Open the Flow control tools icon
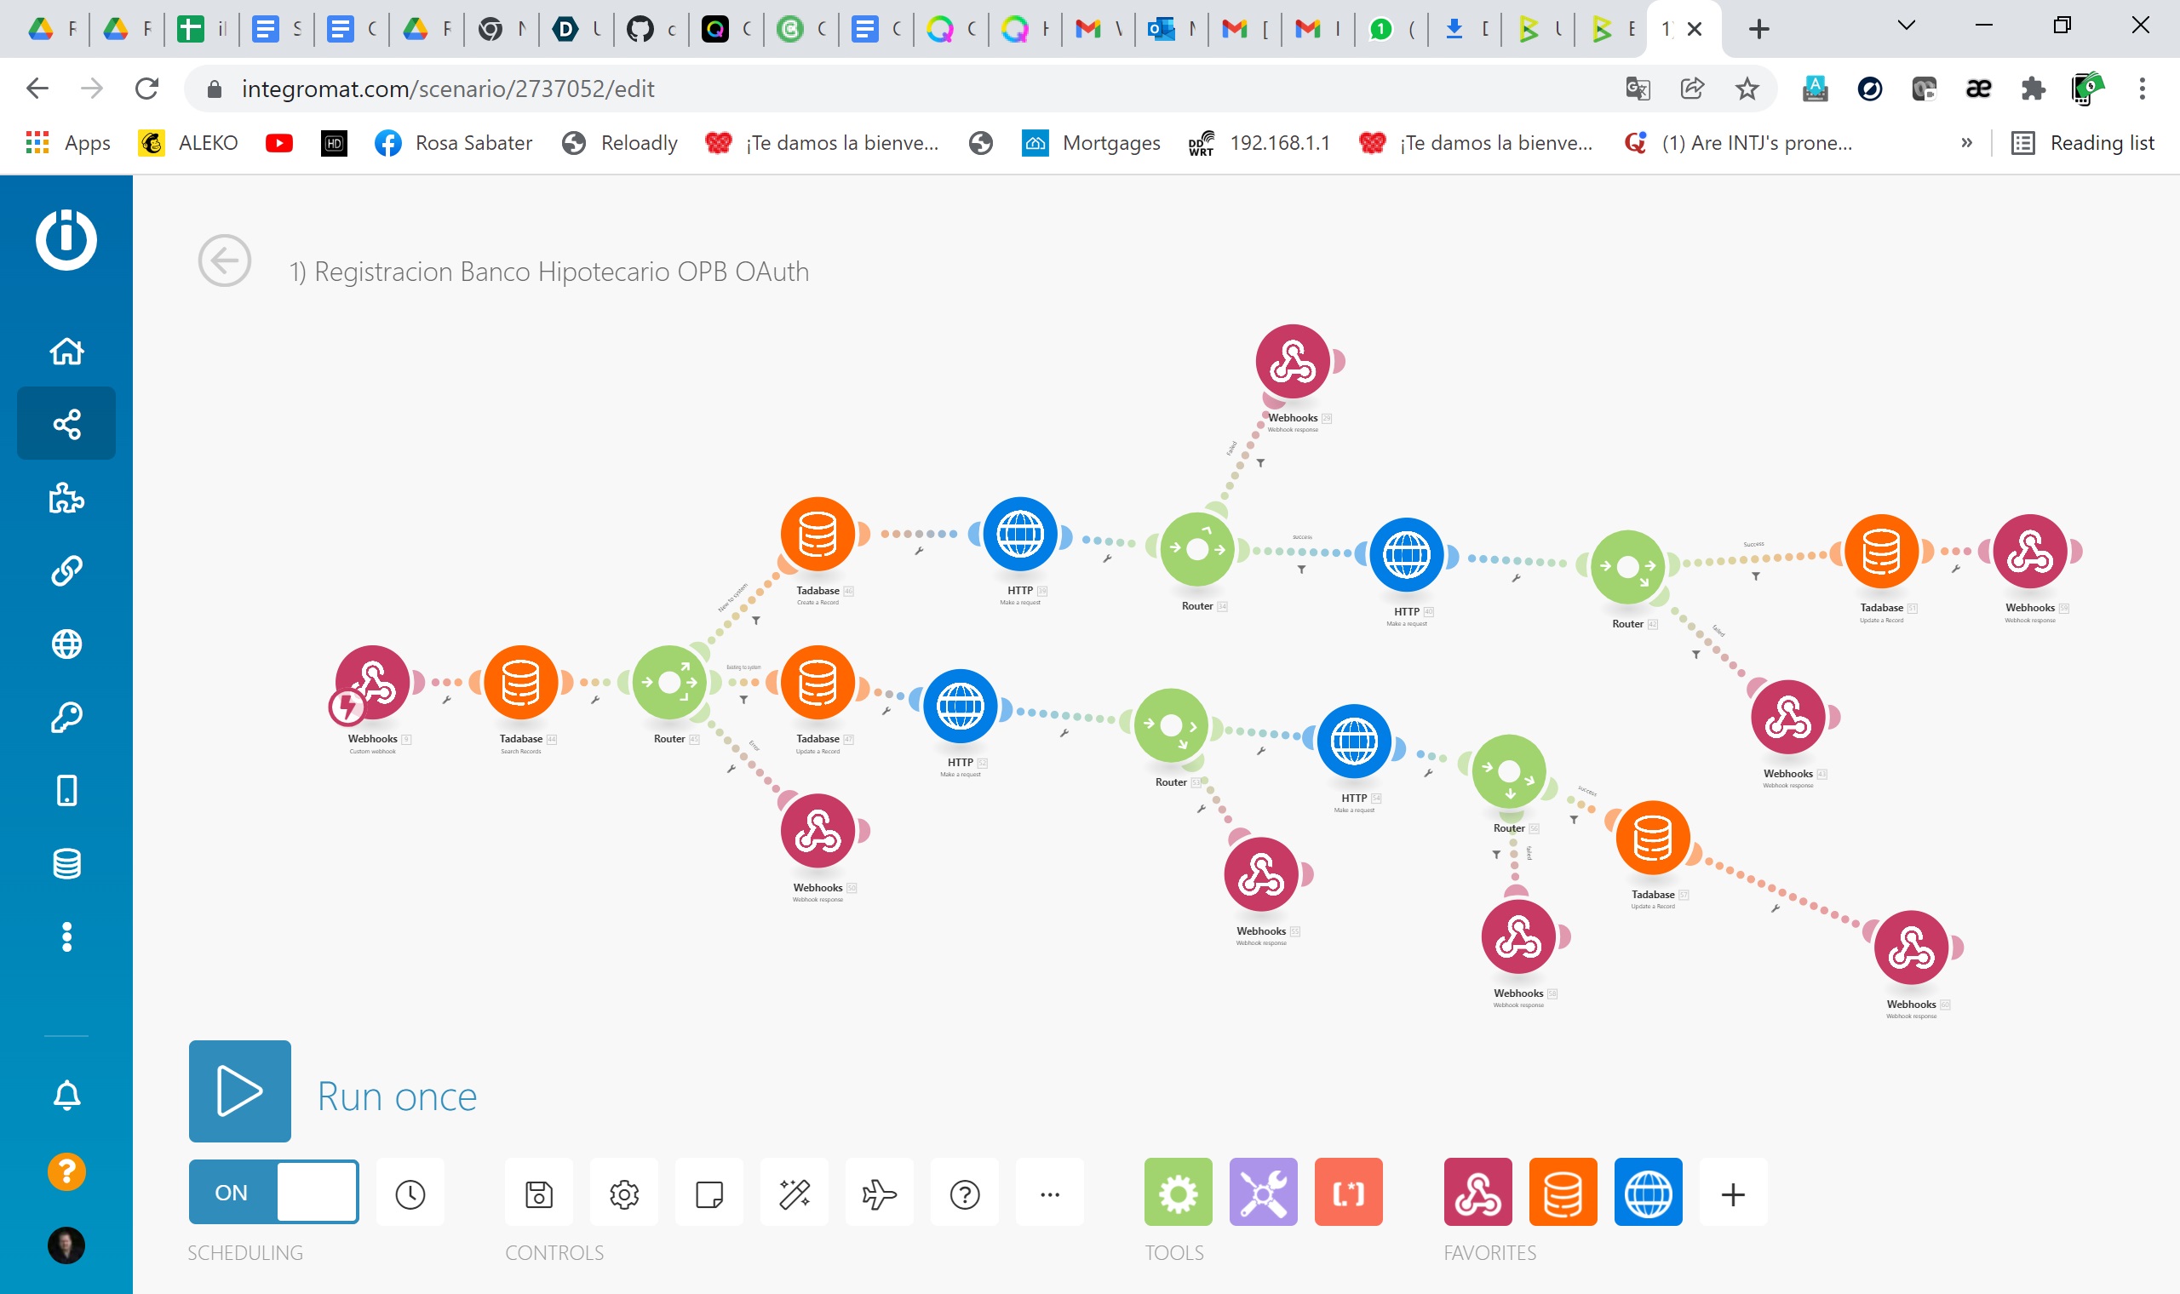Image resolution: width=2180 pixels, height=1294 pixels. click(1263, 1192)
